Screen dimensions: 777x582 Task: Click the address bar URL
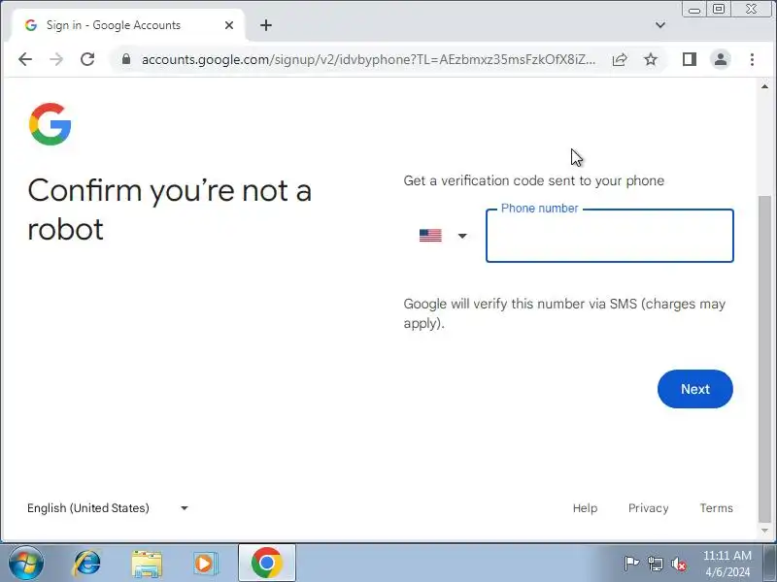click(x=368, y=60)
